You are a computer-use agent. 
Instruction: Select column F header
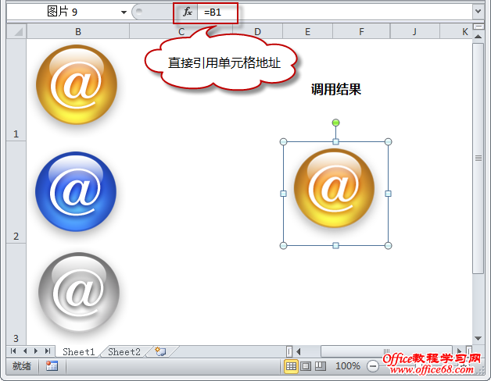[x=361, y=31]
